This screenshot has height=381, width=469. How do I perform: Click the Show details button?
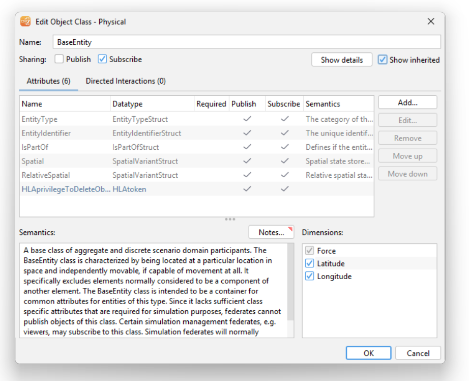342,60
